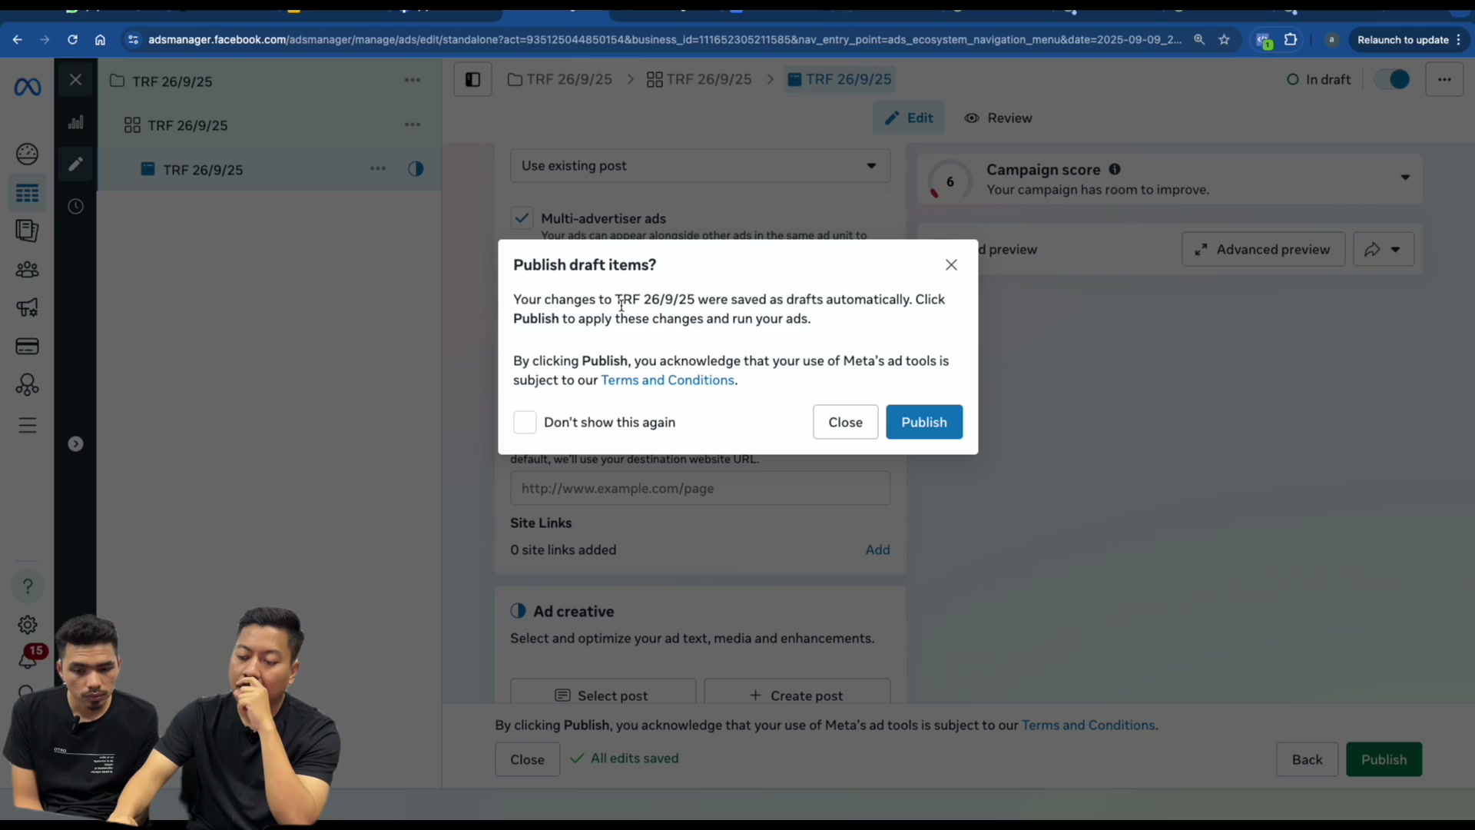Screen dimensions: 1475x830
Task: Click blue Publish button in dialog
Action: pyautogui.click(x=924, y=422)
